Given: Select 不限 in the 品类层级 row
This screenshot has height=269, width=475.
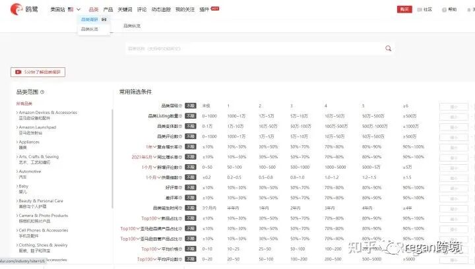Looking at the screenshot, I should [191, 106].
